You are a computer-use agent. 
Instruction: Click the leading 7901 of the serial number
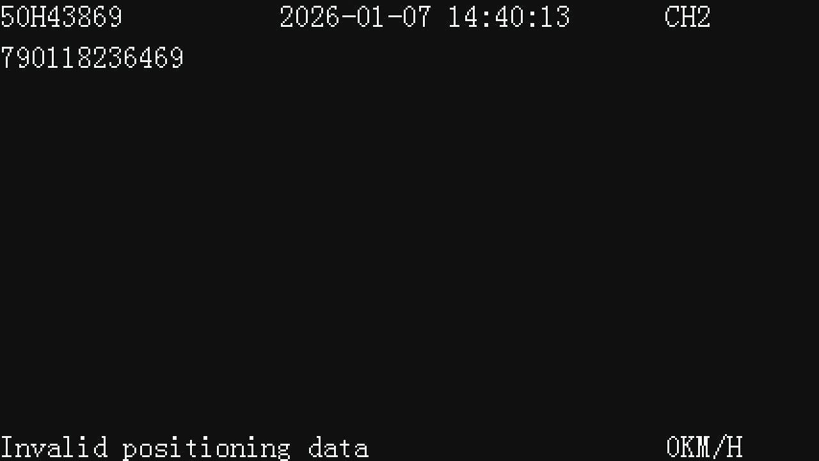[31, 58]
